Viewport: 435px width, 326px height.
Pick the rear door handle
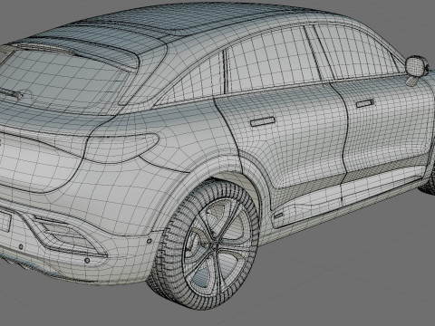point(263,122)
